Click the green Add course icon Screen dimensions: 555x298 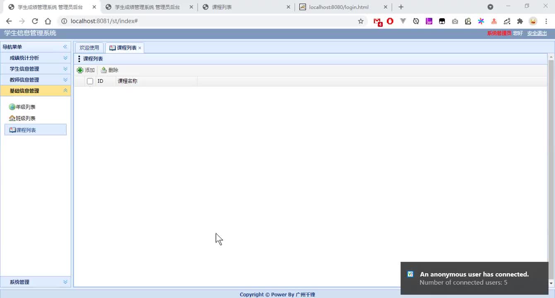tap(80, 70)
